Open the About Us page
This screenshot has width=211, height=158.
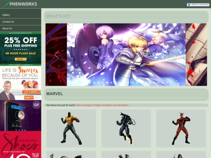tap(21, 28)
